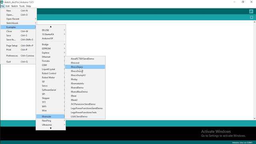Select the Stepper examples entry

pyautogui.click(x=51, y=98)
